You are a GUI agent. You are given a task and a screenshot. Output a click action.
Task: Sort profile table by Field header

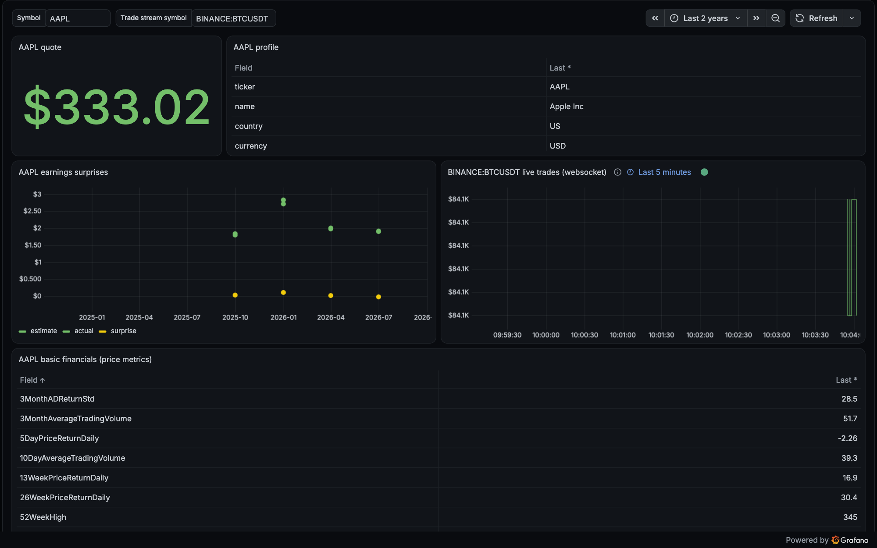(243, 68)
